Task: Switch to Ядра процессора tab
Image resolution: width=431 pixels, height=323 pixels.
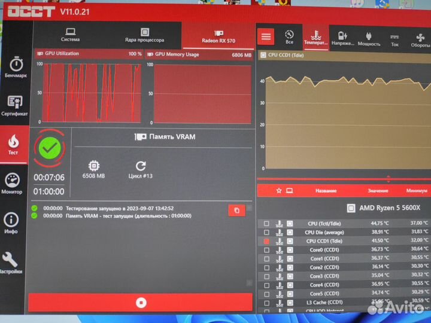Action: (145, 35)
